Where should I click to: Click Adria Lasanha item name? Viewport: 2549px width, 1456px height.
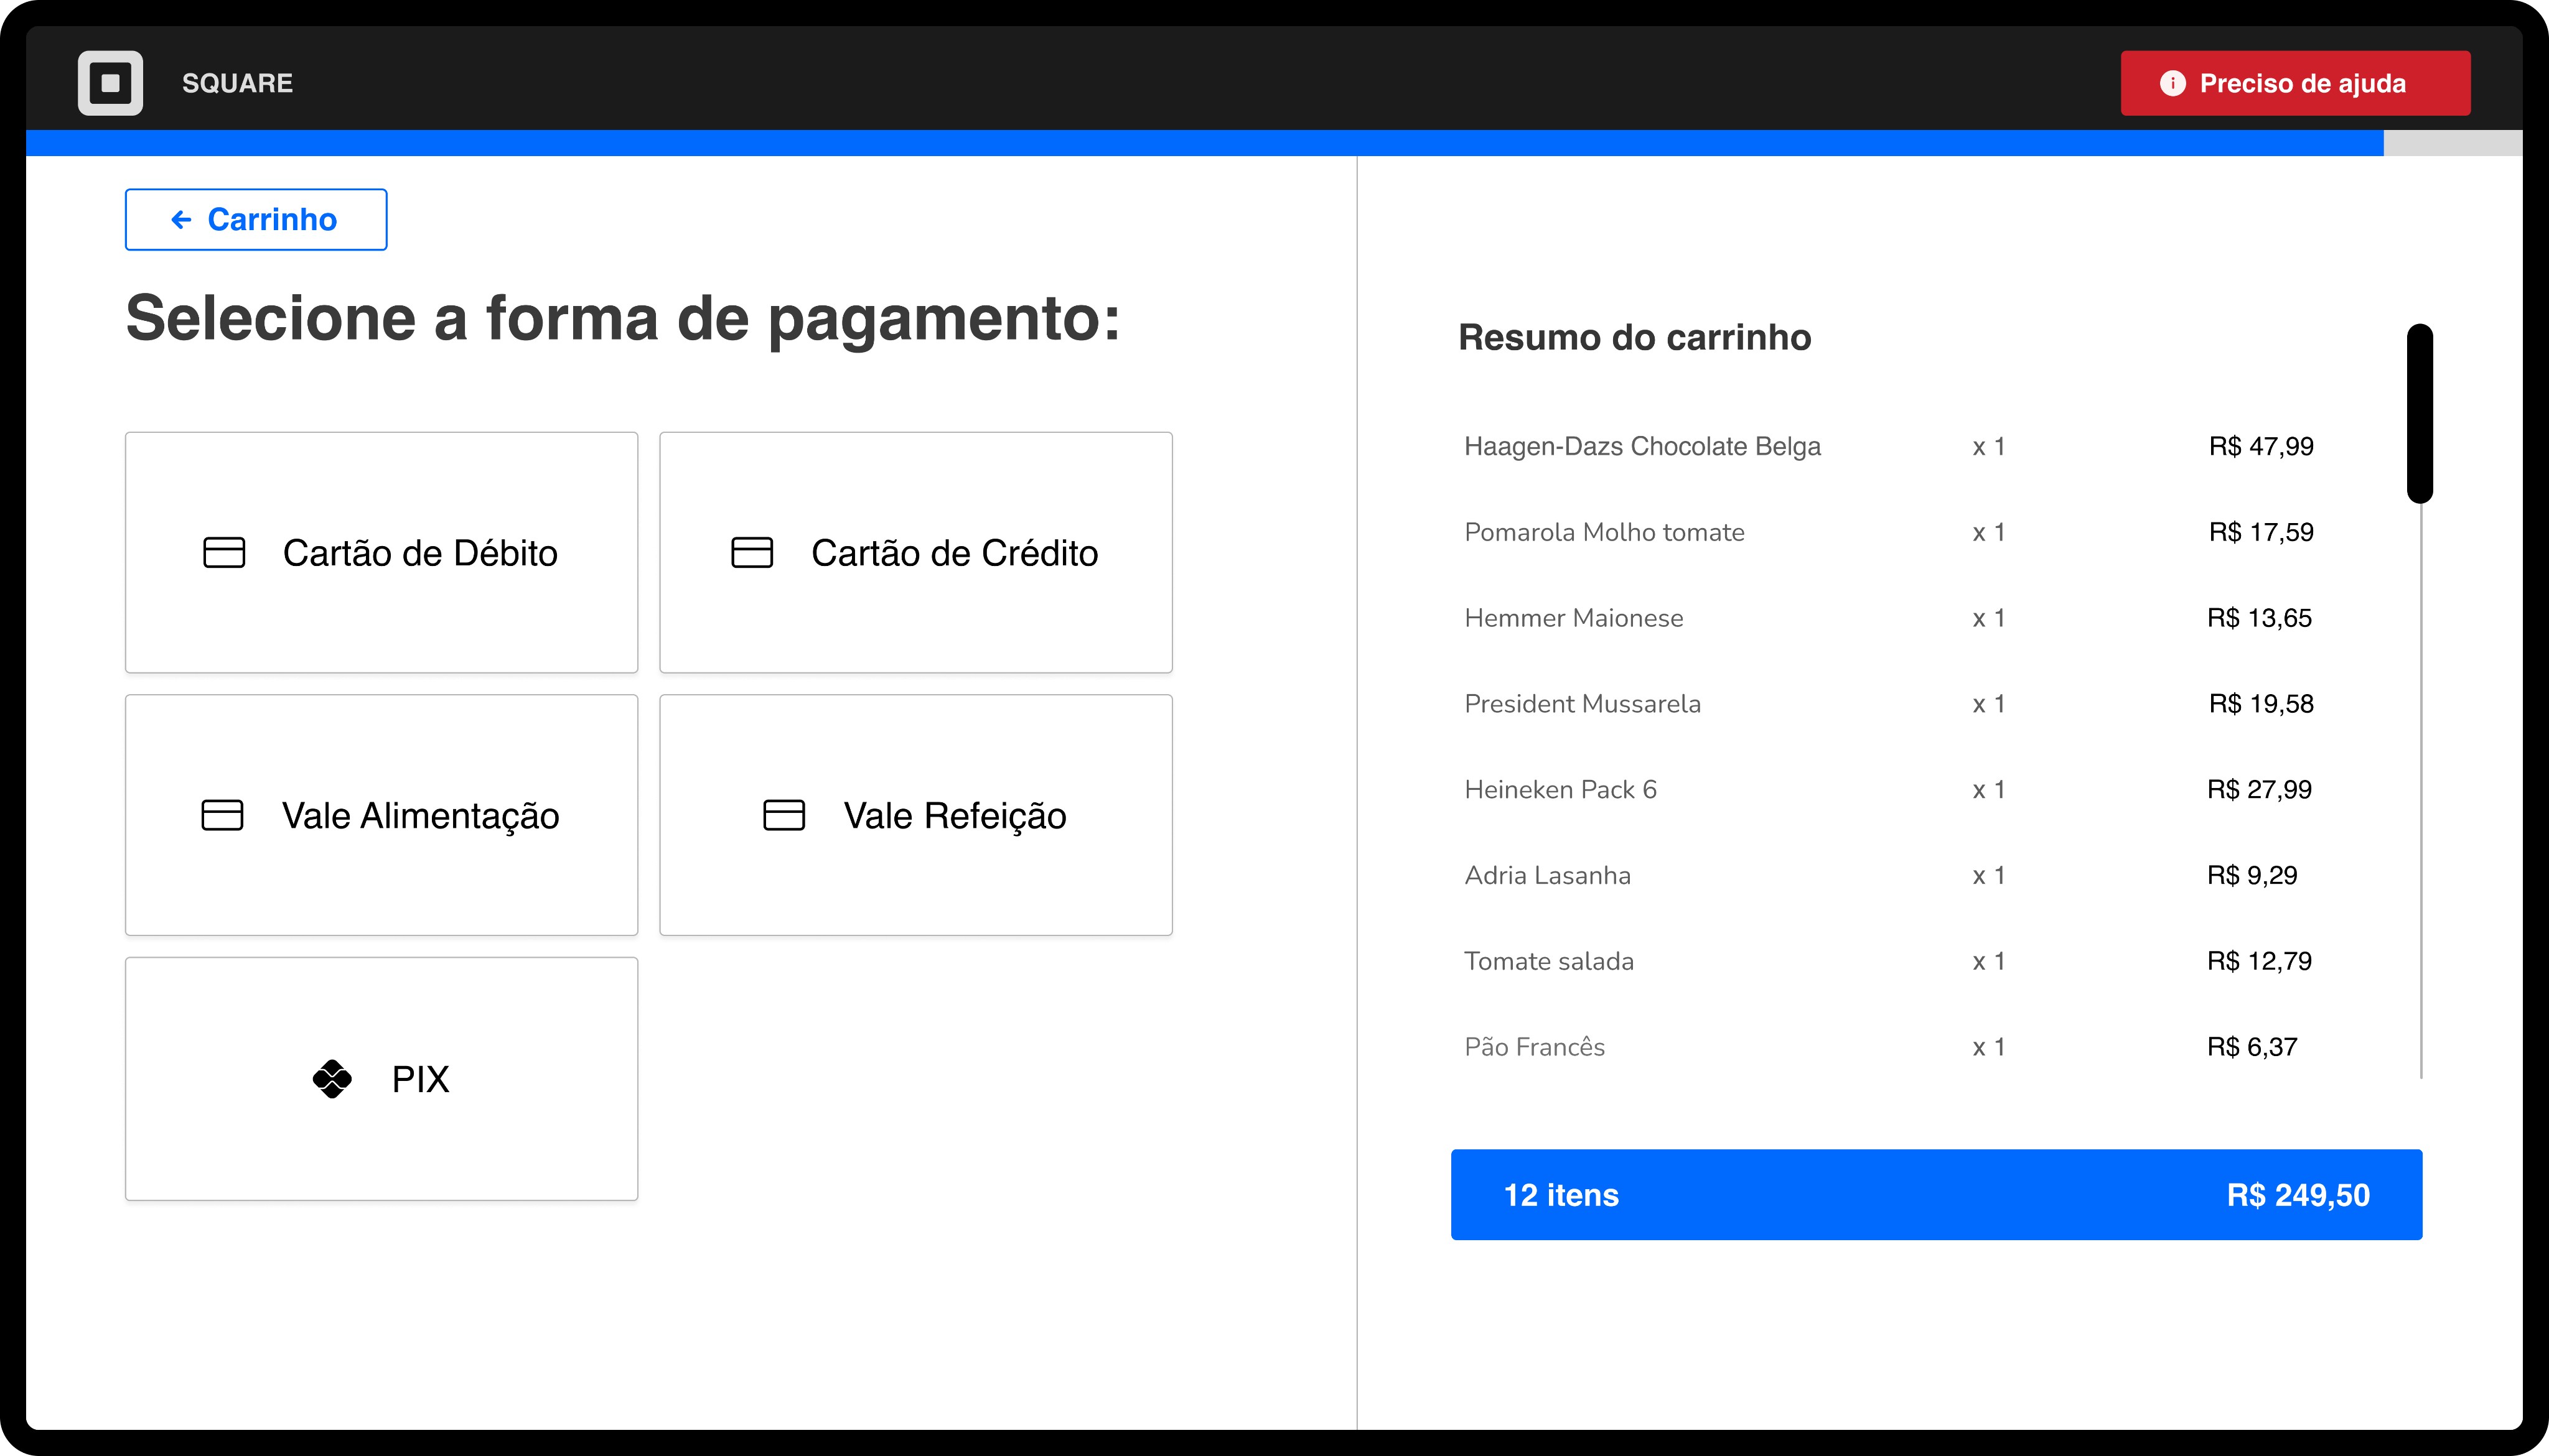tap(1546, 876)
